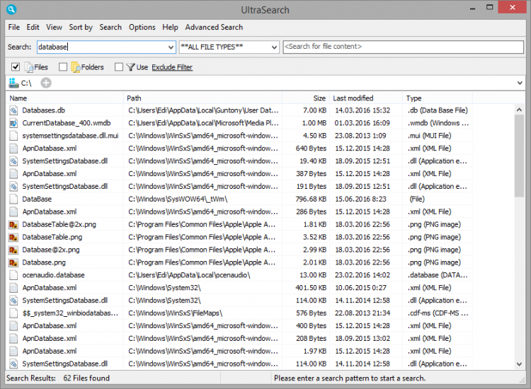Click icon of DataBase file in SysWOW64
The height and width of the screenshot is (389, 531).
point(13,199)
